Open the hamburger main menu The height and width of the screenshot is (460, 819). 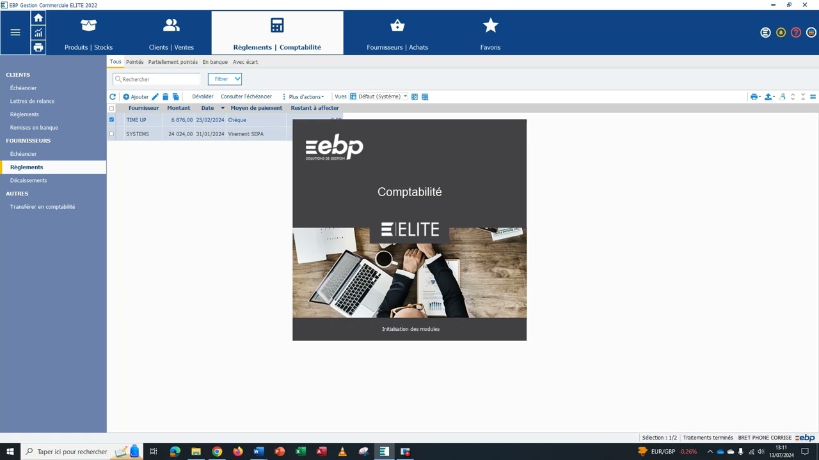coord(15,33)
